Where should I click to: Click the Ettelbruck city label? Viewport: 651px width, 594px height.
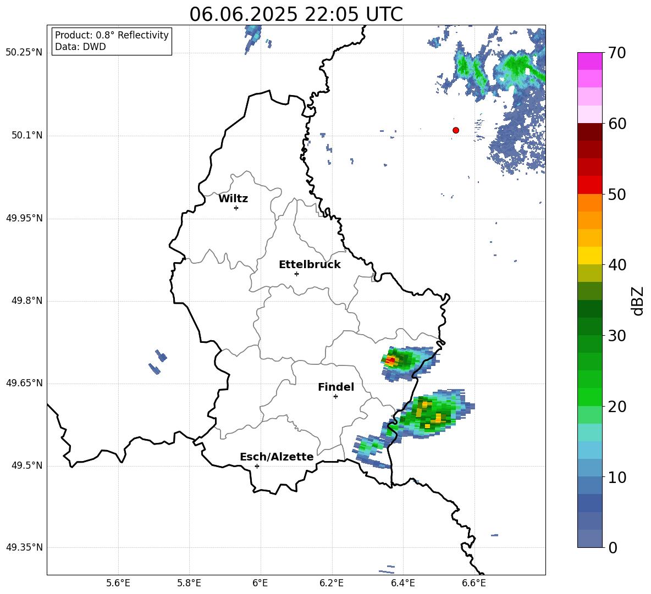pyautogui.click(x=310, y=265)
